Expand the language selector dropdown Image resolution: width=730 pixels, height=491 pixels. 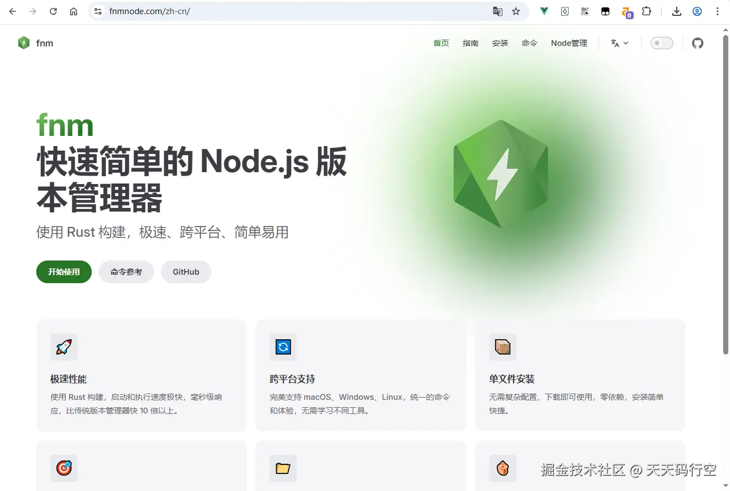pos(620,43)
